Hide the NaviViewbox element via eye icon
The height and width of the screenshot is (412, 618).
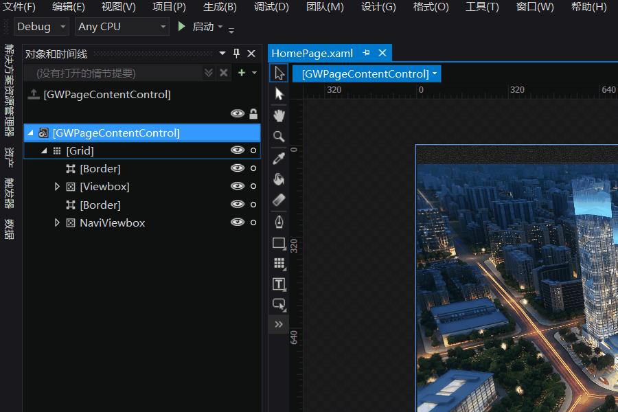point(238,222)
